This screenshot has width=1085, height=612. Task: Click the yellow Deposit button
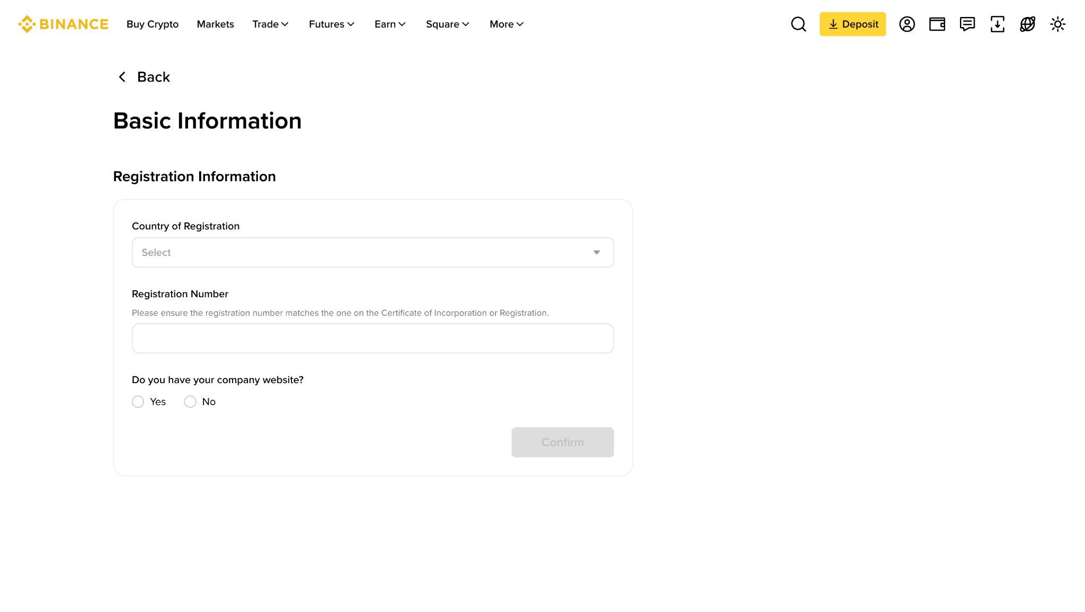tap(852, 24)
